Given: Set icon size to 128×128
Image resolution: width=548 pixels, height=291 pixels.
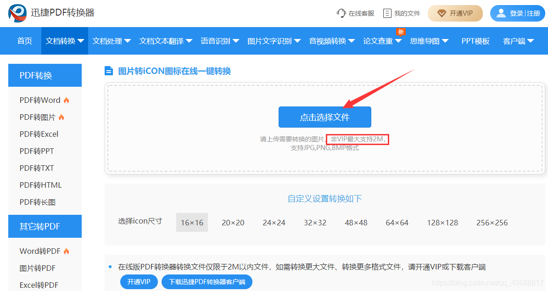Looking at the screenshot, I should (x=442, y=223).
